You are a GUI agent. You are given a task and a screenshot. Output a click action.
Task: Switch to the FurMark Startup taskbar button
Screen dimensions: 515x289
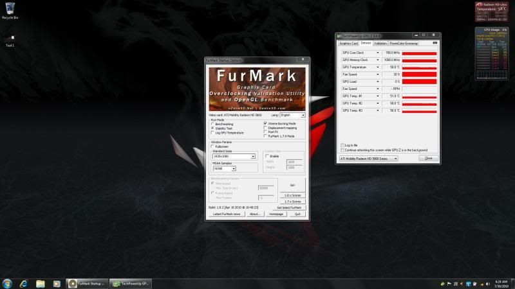(87, 283)
